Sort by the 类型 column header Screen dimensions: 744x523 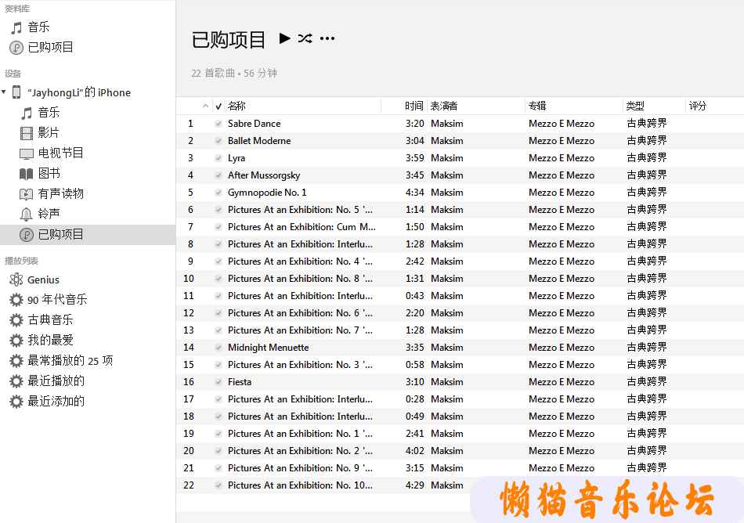point(635,106)
